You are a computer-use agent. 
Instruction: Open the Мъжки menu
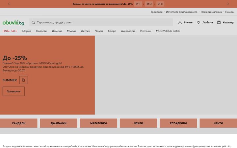coord(71,31)
